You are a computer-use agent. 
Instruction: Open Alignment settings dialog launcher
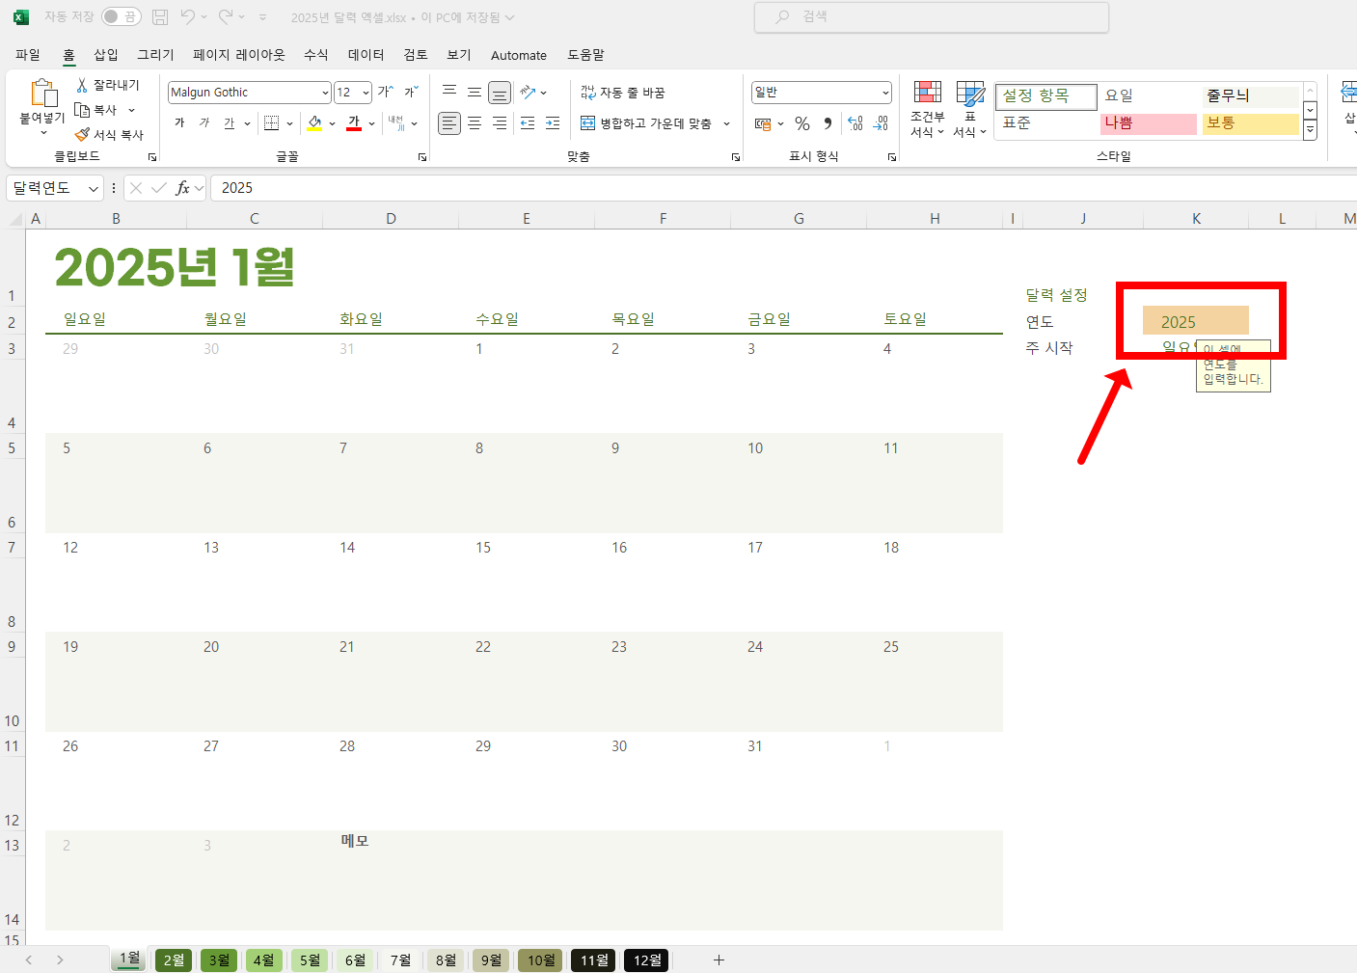point(736,156)
